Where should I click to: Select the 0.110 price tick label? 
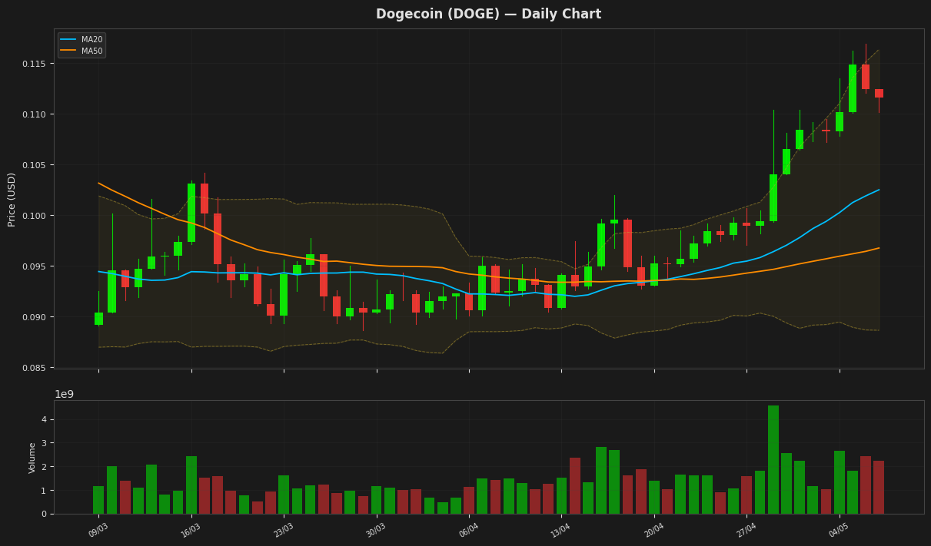pos(35,114)
